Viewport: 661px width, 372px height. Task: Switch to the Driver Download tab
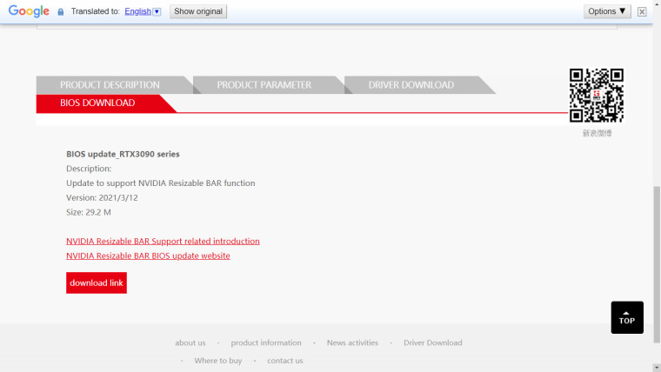pos(411,84)
